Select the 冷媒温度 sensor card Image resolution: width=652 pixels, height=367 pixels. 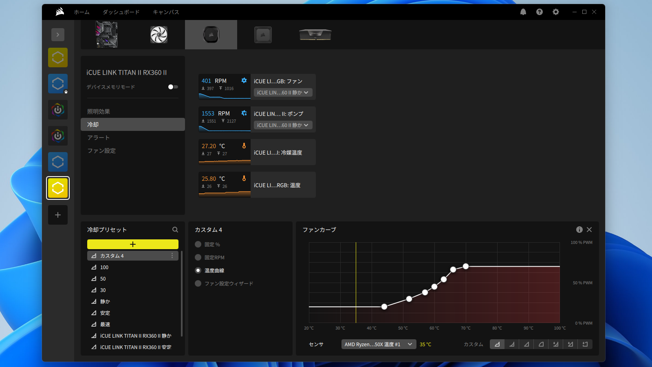click(257, 152)
